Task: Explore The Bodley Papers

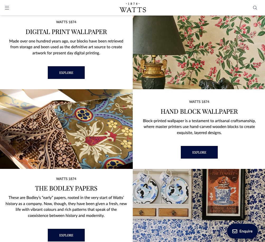Action: click(66, 235)
